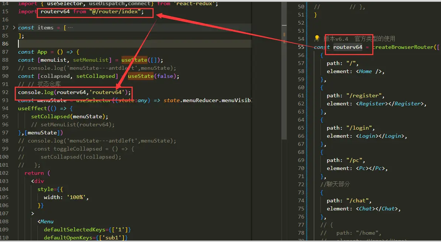Click the '//聊天部分' comment line

[x=335, y=184]
